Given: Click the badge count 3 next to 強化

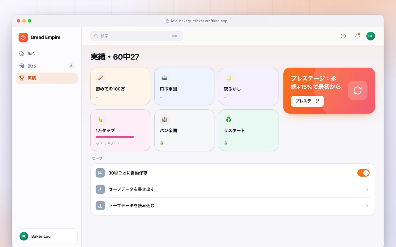Looking at the screenshot, I should 71,66.
